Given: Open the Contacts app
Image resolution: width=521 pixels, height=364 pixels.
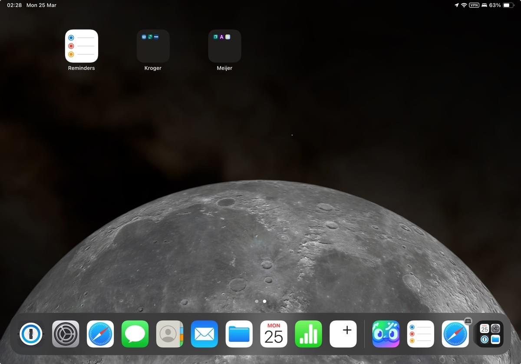Looking at the screenshot, I should point(170,334).
